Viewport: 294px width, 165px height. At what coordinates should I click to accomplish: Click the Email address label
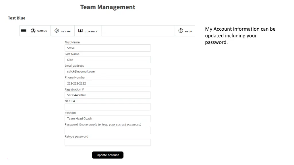pos(74,66)
